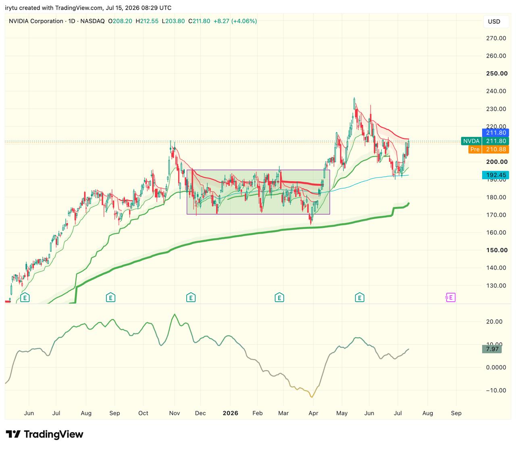The width and height of the screenshot is (516, 449).
Task: Click the green NVDA price label
Action: tap(485, 141)
